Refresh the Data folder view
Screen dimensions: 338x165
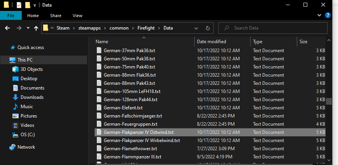click(208, 28)
